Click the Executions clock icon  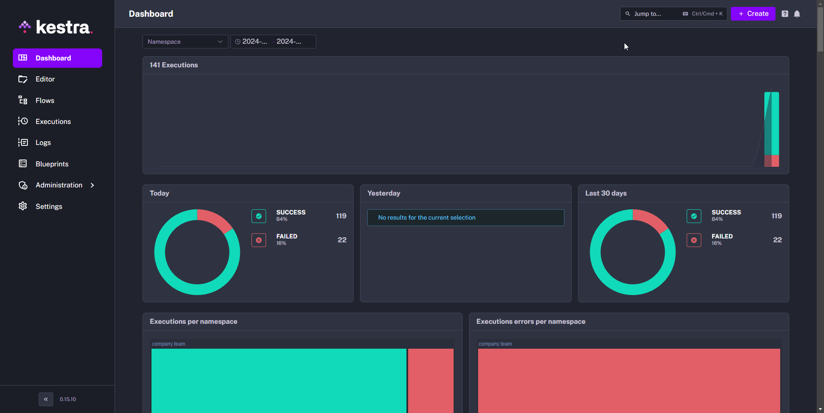(x=23, y=121)
